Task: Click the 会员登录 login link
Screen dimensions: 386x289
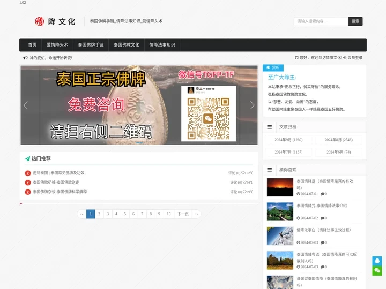Action: [x=355, y=58]
